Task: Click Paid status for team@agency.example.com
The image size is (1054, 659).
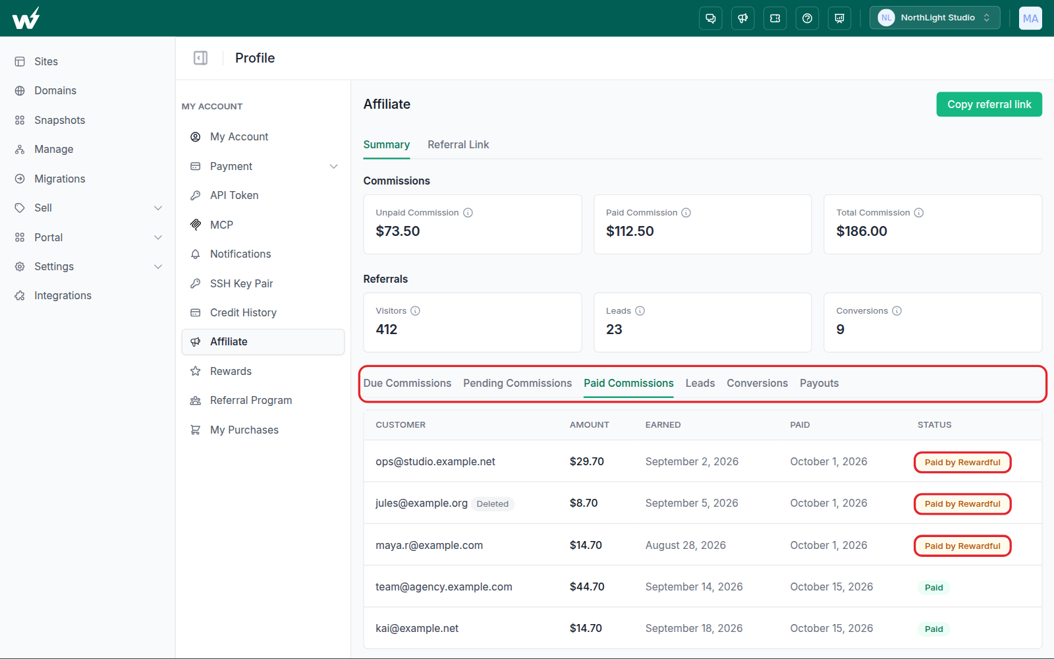Action: click(x=933, y=588)
